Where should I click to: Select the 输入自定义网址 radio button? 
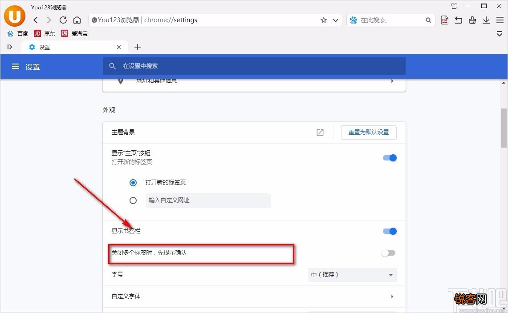[133, 201]
